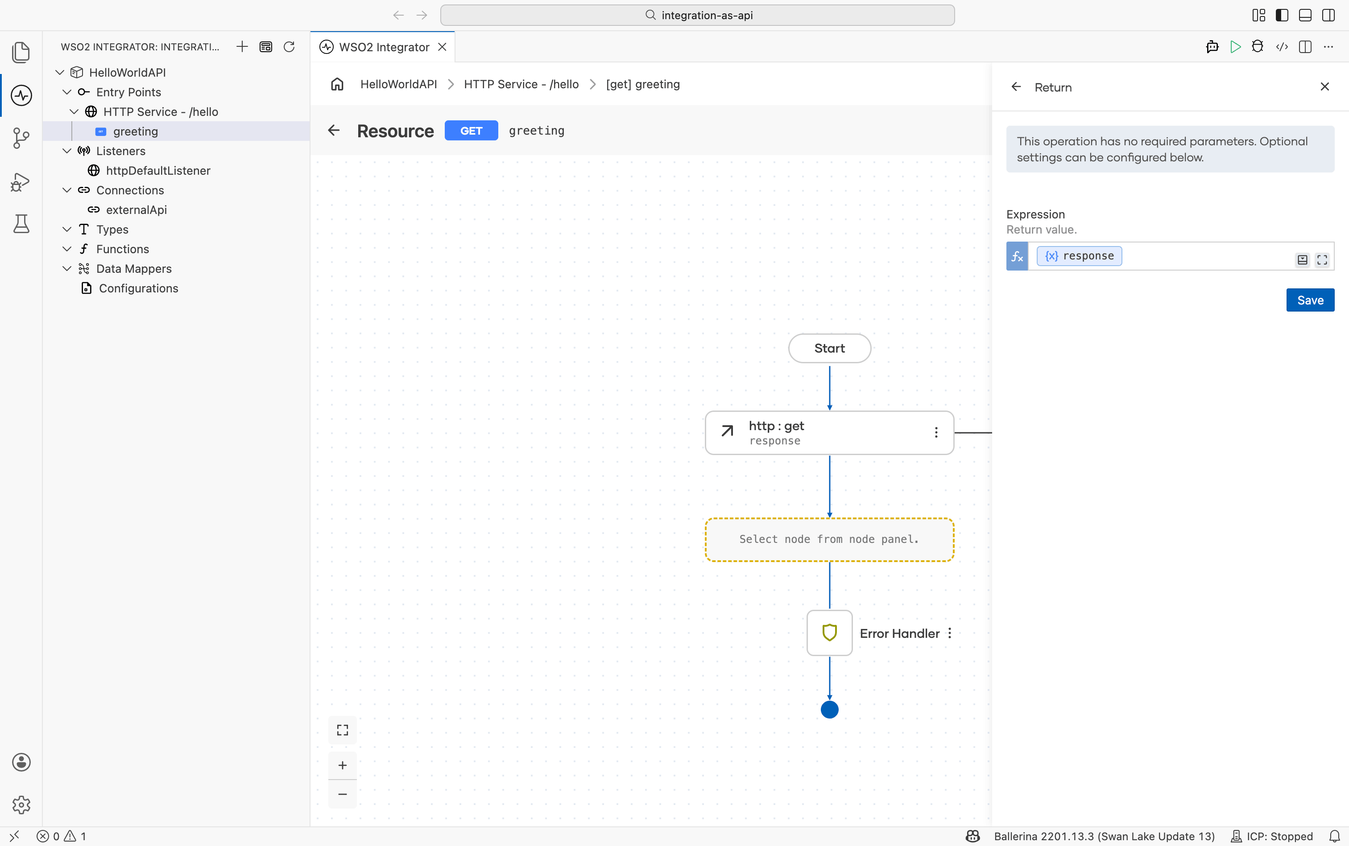This screenshot has width=1349, height=846.
Task: Click the integration-as-api search bar
Action: [697, 15]
